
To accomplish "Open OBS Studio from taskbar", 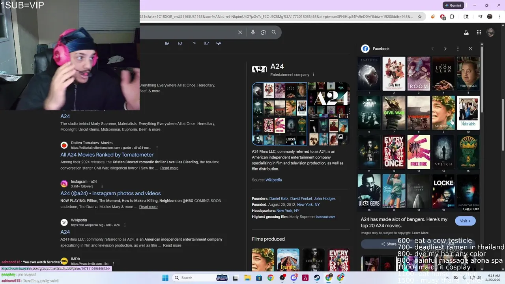I will pyautogui.click(x=282, y=278).
